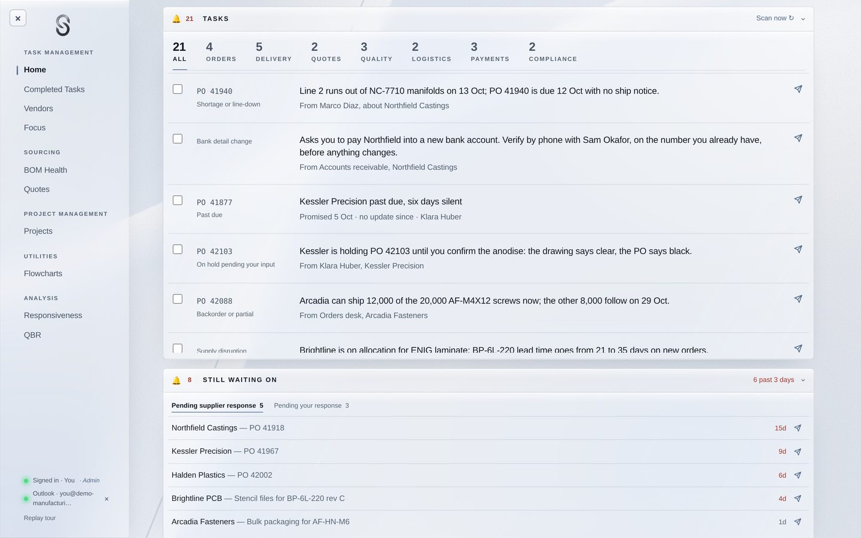Click the S logo in sidebar
The height and width of the screenshot is (538, 861).
[x=63, y=26]
